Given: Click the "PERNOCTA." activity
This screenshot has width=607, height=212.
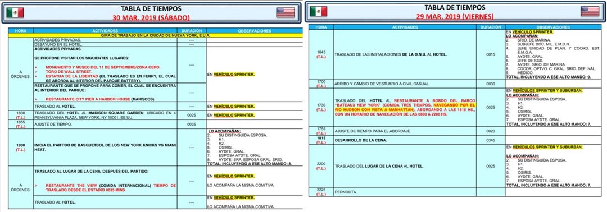Looking at the screenshot, I should pos(345,191).
